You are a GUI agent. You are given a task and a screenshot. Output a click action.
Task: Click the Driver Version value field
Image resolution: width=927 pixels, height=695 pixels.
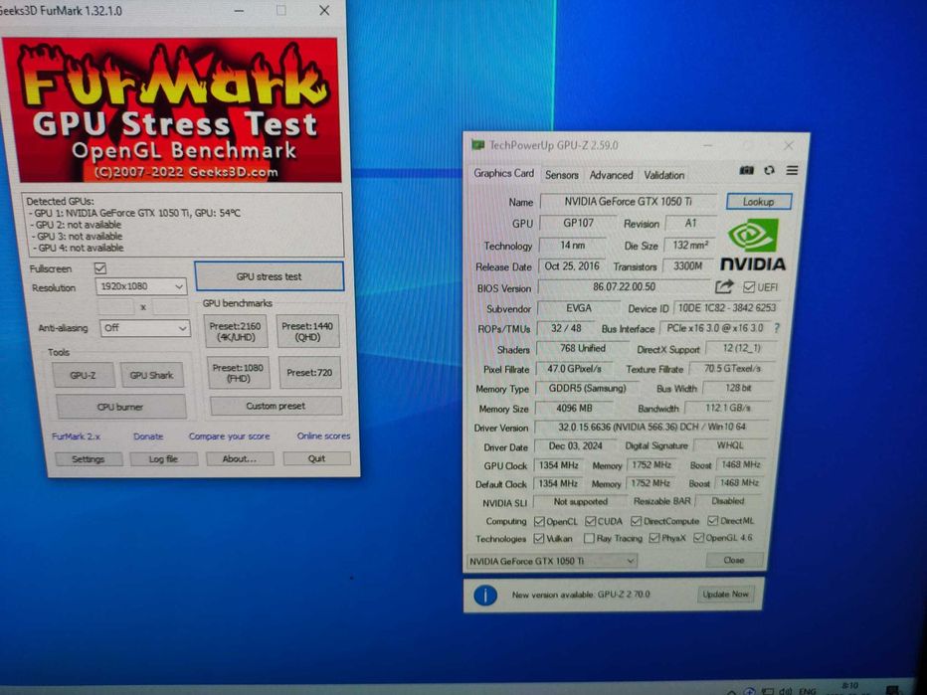pyautogui.click(x=651, y=427)
